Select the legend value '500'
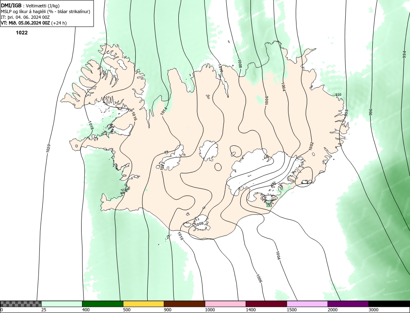410x313 pixels. (x=127, y=310)
